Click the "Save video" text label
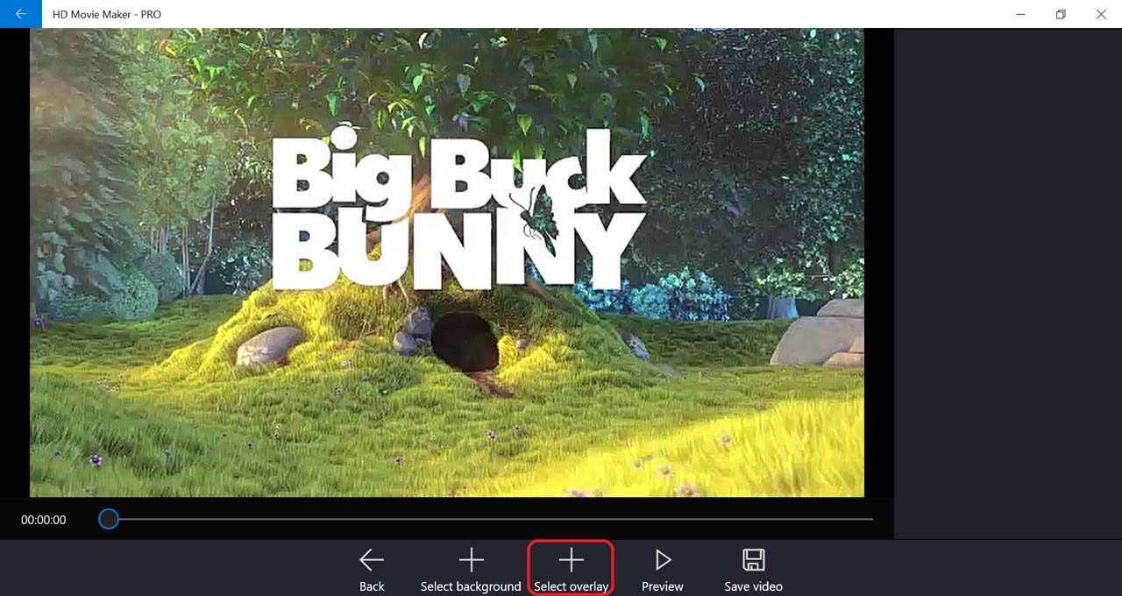Image resolution: width=1122 pixels, height=596 pixels. coord(753,586)
